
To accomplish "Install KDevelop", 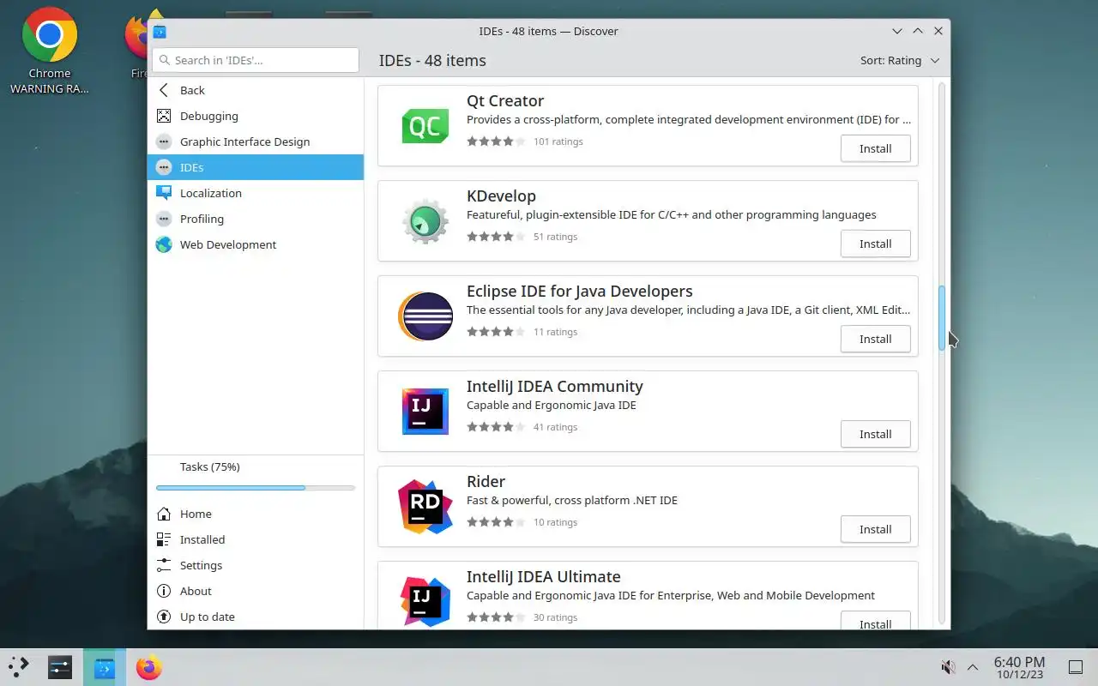I will pyautogui.click(x=875, y=244).
